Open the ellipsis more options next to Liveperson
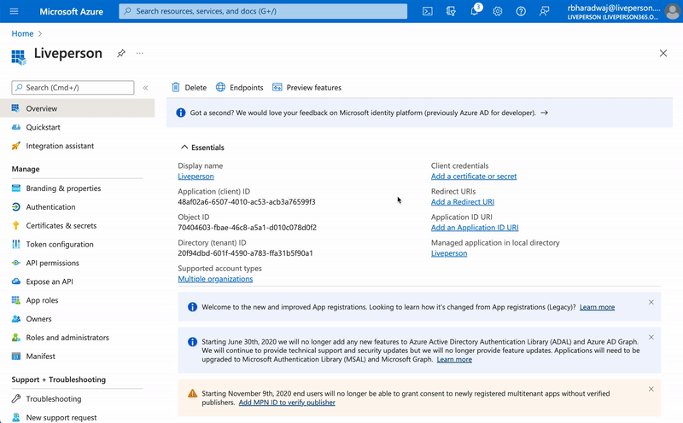This screenshot has width=683, height=423. (x=139, y=53)
